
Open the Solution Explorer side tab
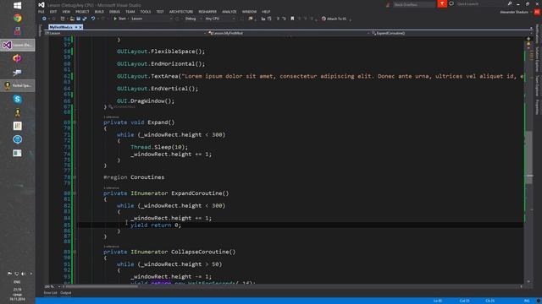point(537,59)
